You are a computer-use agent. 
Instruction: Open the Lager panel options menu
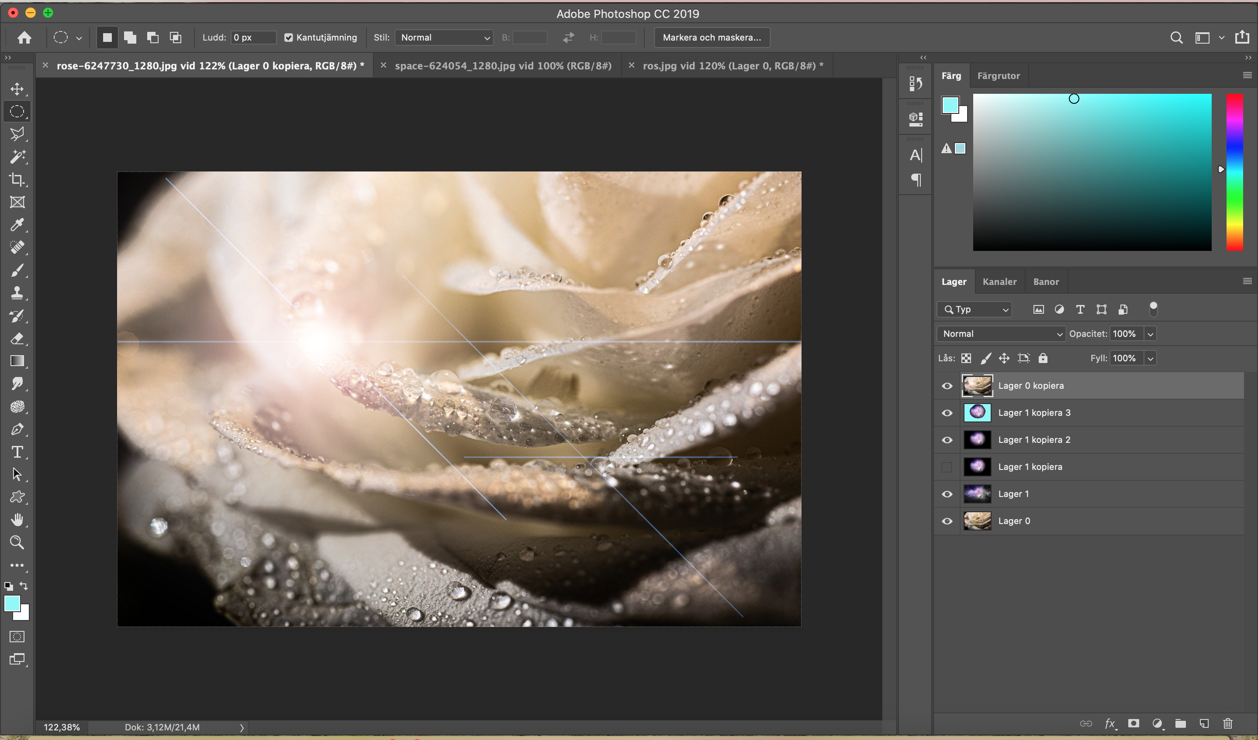click(x=1247, y=281)
